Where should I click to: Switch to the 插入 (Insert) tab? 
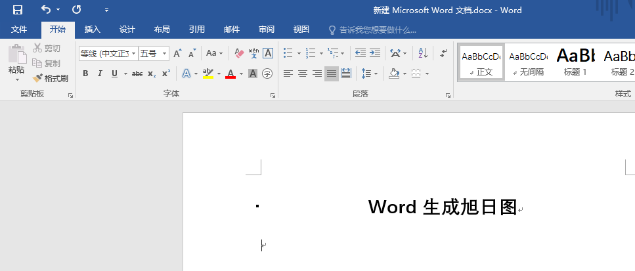(93, 30)
